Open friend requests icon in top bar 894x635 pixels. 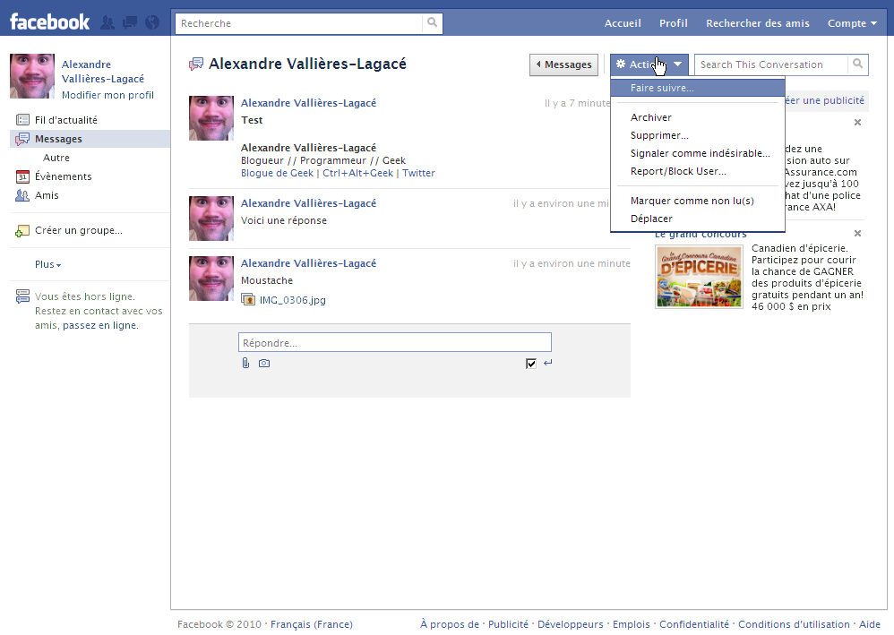point(107,22)
